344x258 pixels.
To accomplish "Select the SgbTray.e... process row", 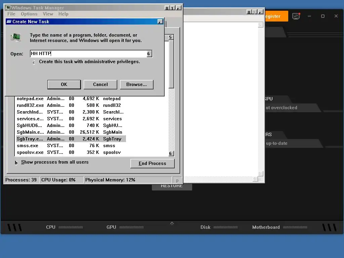I will pos(71,139).
